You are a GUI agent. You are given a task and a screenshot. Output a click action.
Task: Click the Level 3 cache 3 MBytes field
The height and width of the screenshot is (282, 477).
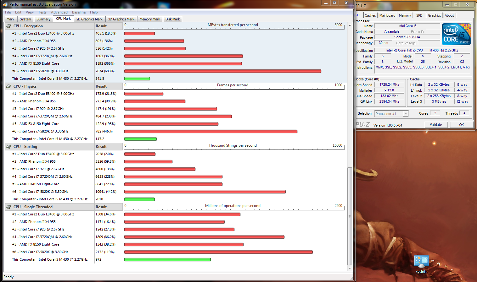439,101
